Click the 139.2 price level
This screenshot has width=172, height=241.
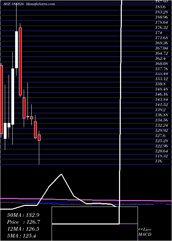pos(160,110)
